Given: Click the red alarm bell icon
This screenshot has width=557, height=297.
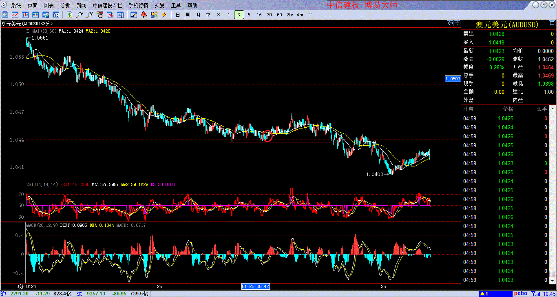Looking at the screenshot, I should coord(144,15).
